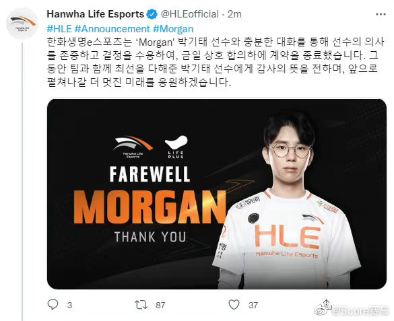Click the blue verified badge
This screenshot has width=394, height=321.
click(152, 14)
